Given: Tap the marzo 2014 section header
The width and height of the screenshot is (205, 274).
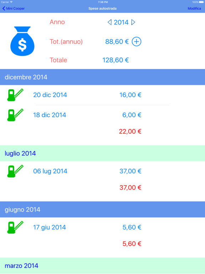Looking at the screenshot, I should [x=102, y=265].
